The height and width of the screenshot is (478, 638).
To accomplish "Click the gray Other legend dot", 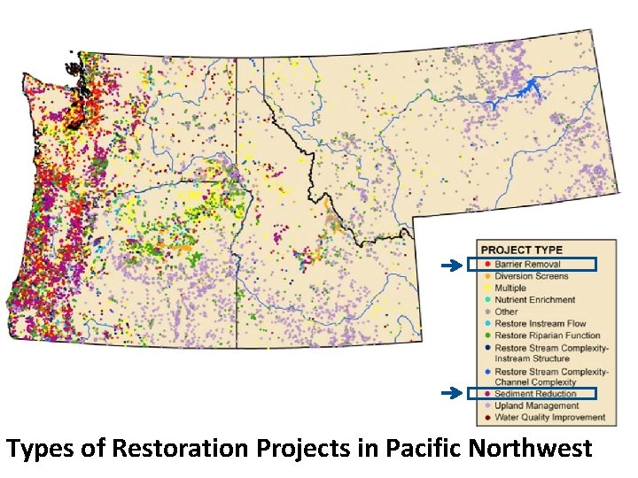I will coord(488,312).
